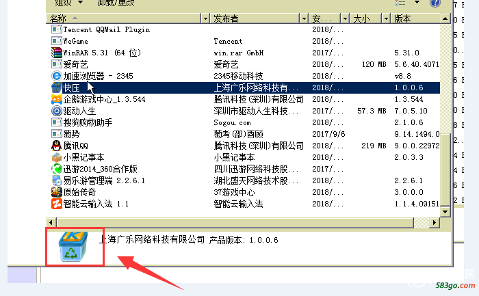Click the horizontal scrollbar thumb
The width and height of the screenshot is (479, 296).
point(235,223)
